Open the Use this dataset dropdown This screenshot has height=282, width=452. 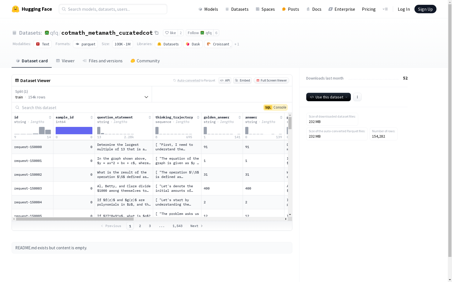[329, 97]
